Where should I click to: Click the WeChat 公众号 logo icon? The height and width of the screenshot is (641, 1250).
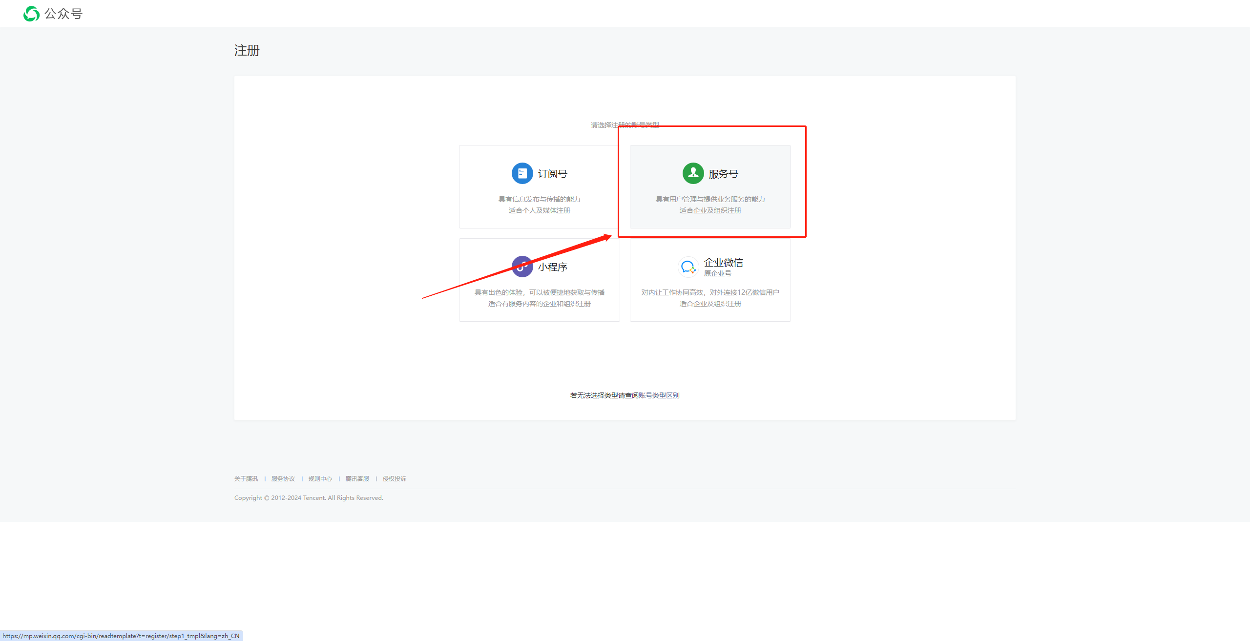pyautogui.click(x=32, y=14)
